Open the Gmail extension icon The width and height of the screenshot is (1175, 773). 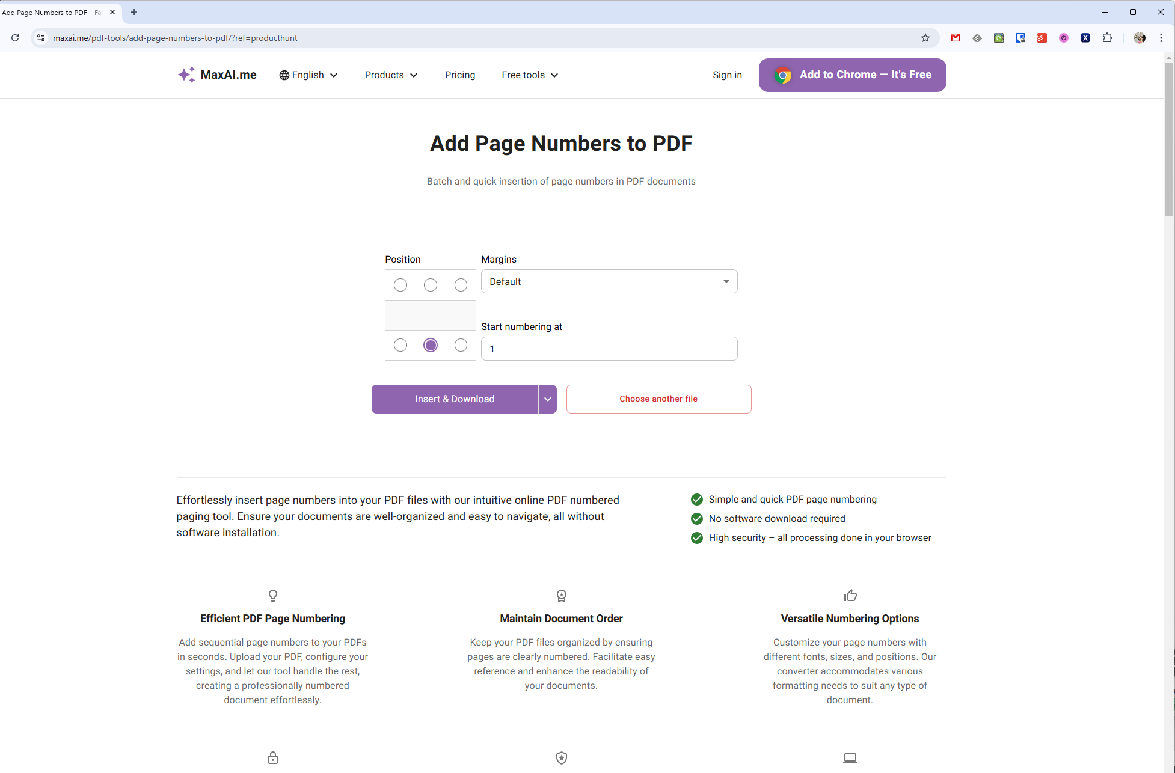coord(955,38)
